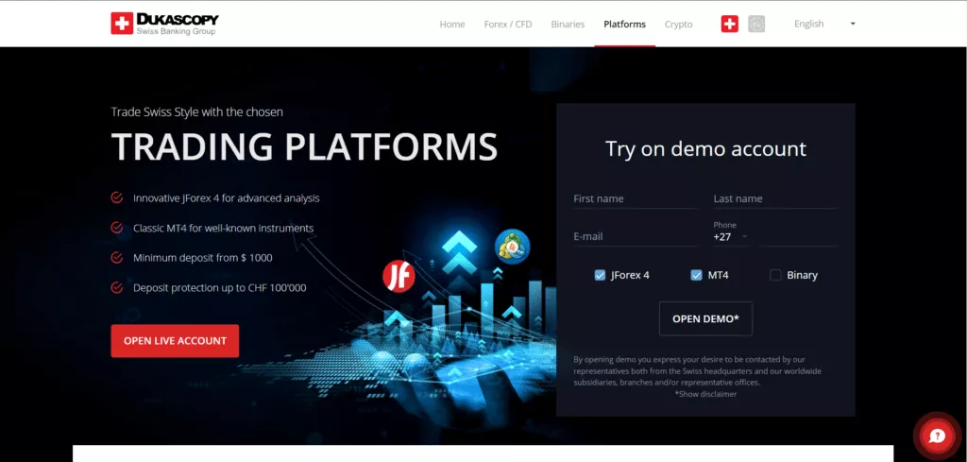Click text Trade Swiss Style with the chosen
This screenshot has width=967, height=462.
click(197, 111)
